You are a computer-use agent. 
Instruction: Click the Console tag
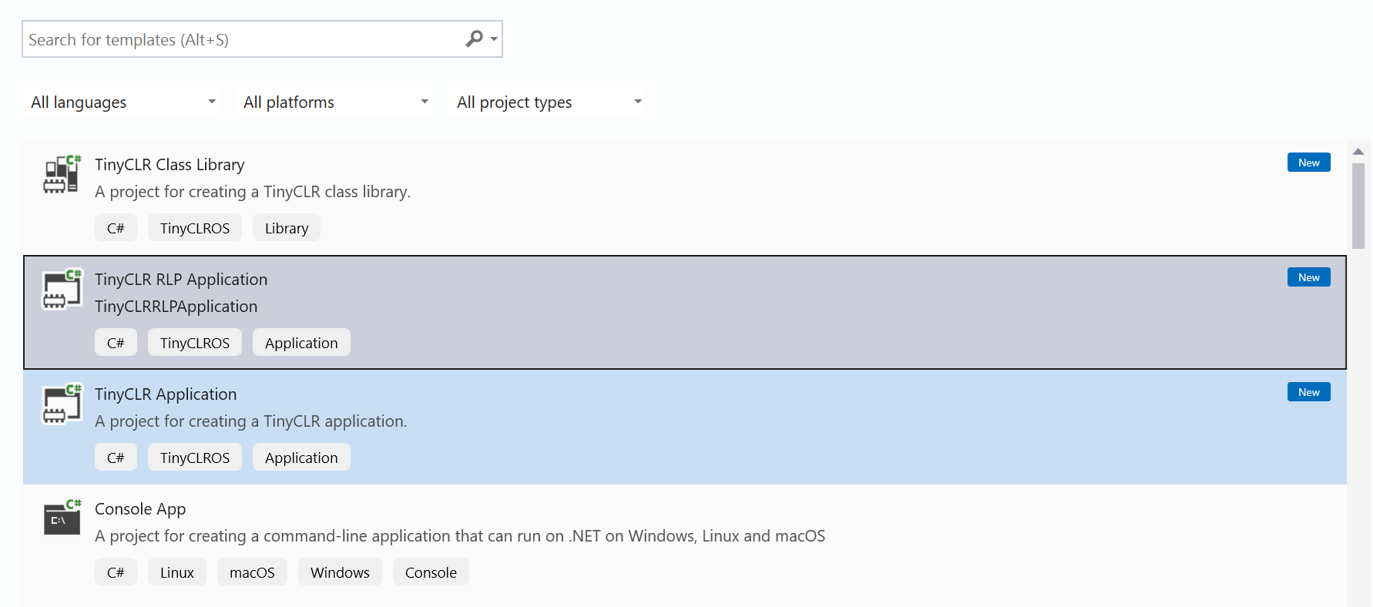click(431, 572)
